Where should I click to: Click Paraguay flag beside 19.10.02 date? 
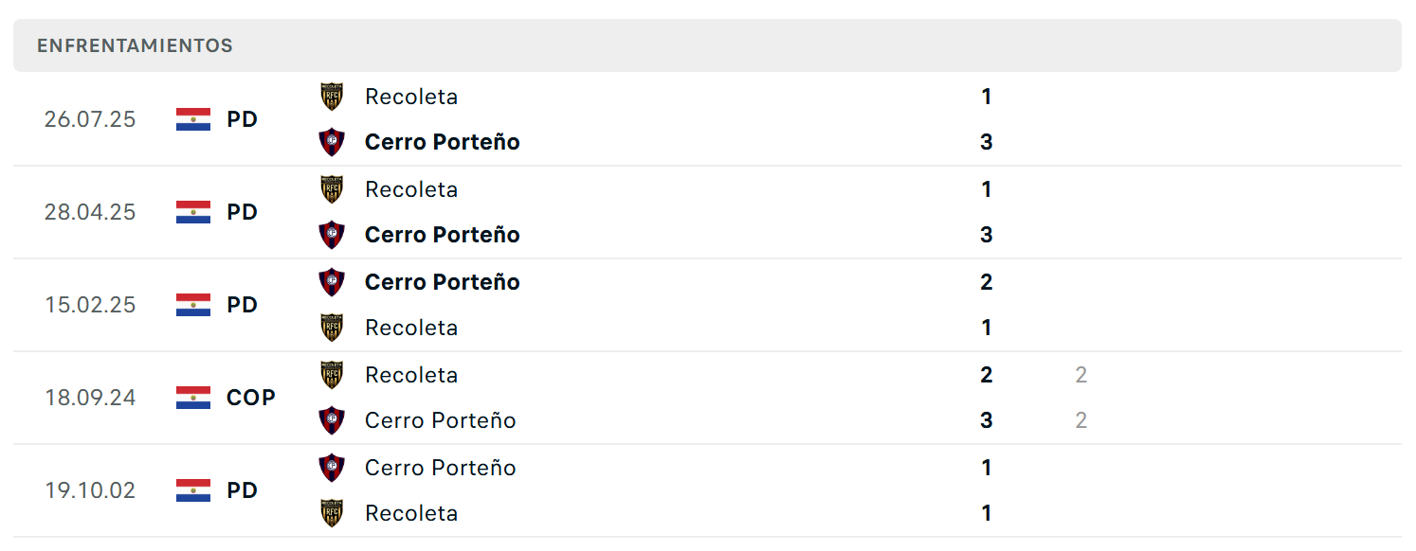coord(193,490)
